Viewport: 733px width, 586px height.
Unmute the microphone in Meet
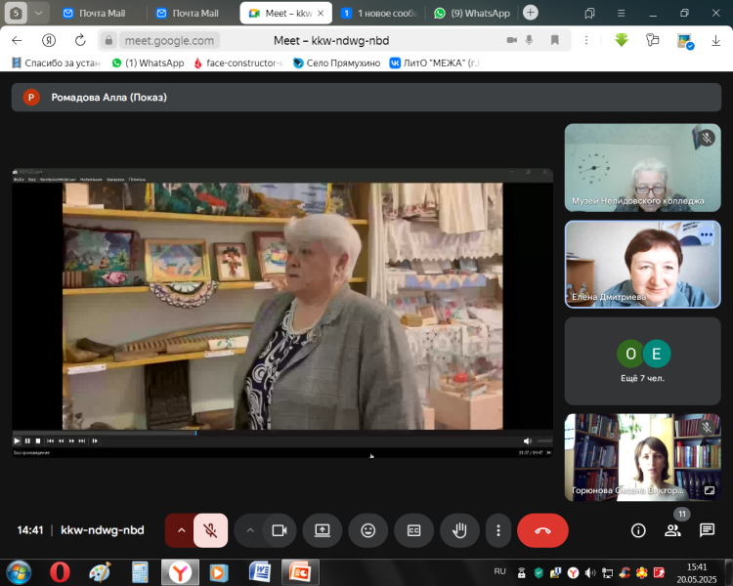point(210,530)
